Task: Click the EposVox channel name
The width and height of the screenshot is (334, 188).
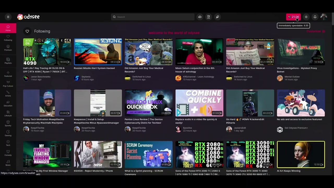Action: click(x=188, y=128)
